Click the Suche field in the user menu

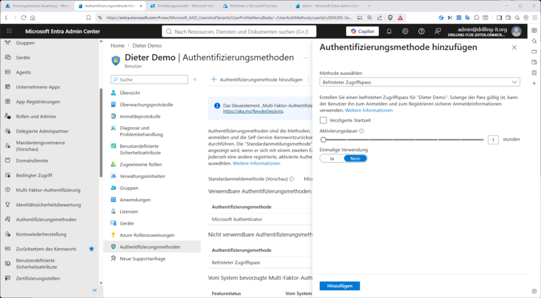pos(150,79)
